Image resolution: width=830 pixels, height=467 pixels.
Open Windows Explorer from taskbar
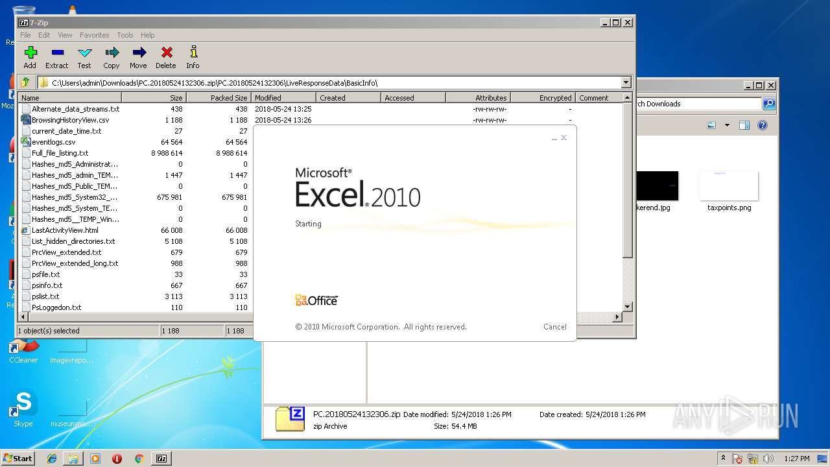[x=73, y=459]
